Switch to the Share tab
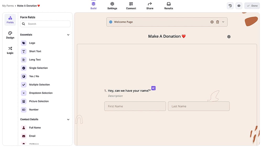 pos(150,6)
